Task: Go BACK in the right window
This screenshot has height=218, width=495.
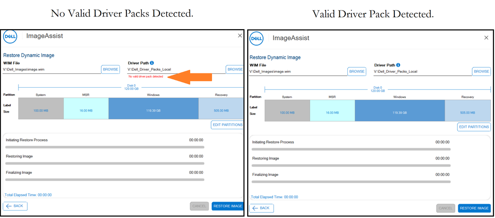Action: point(262,208)
